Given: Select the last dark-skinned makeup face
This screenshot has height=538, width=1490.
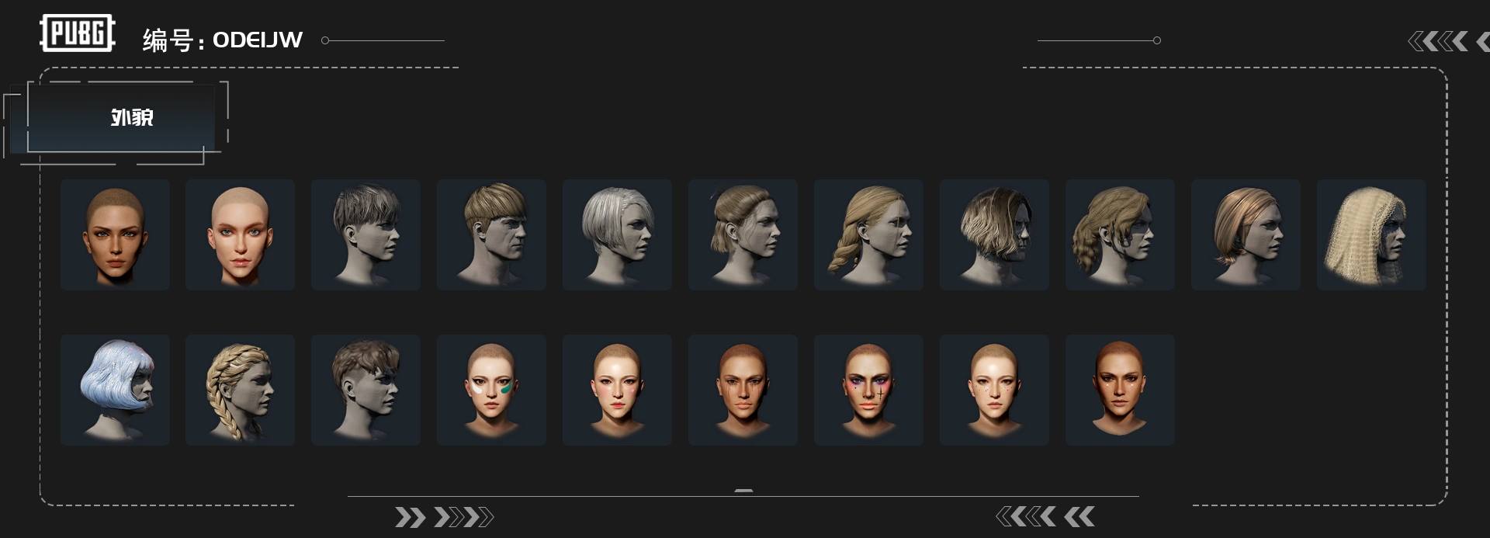Looking at the screenshot, I should (x=1120, y=390).
